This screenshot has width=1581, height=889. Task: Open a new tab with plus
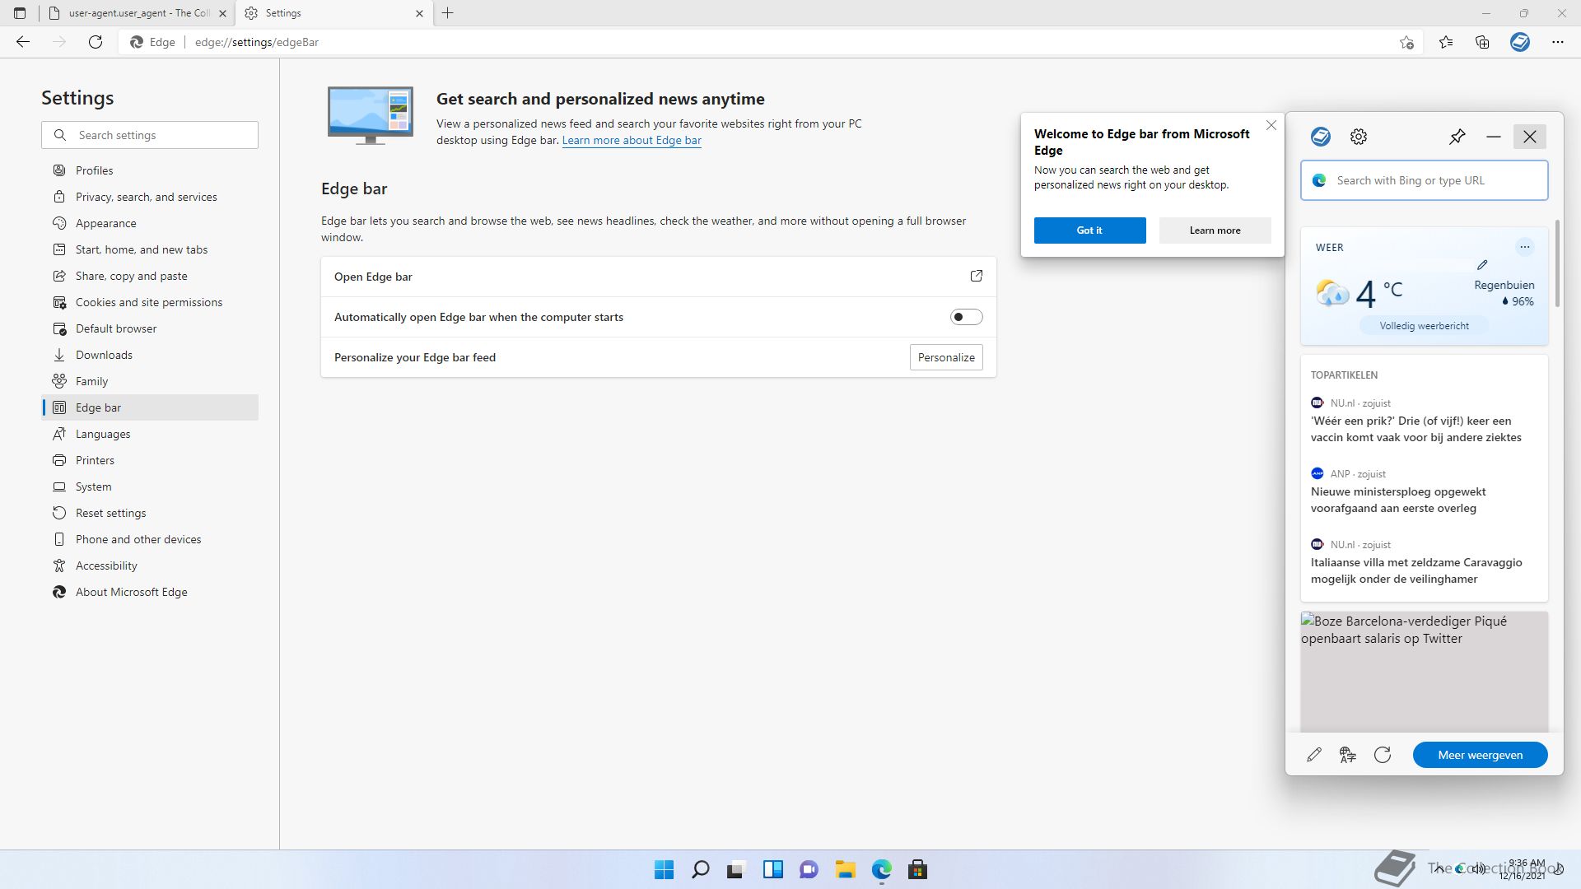pyautogui.click(x=448, y=13)
